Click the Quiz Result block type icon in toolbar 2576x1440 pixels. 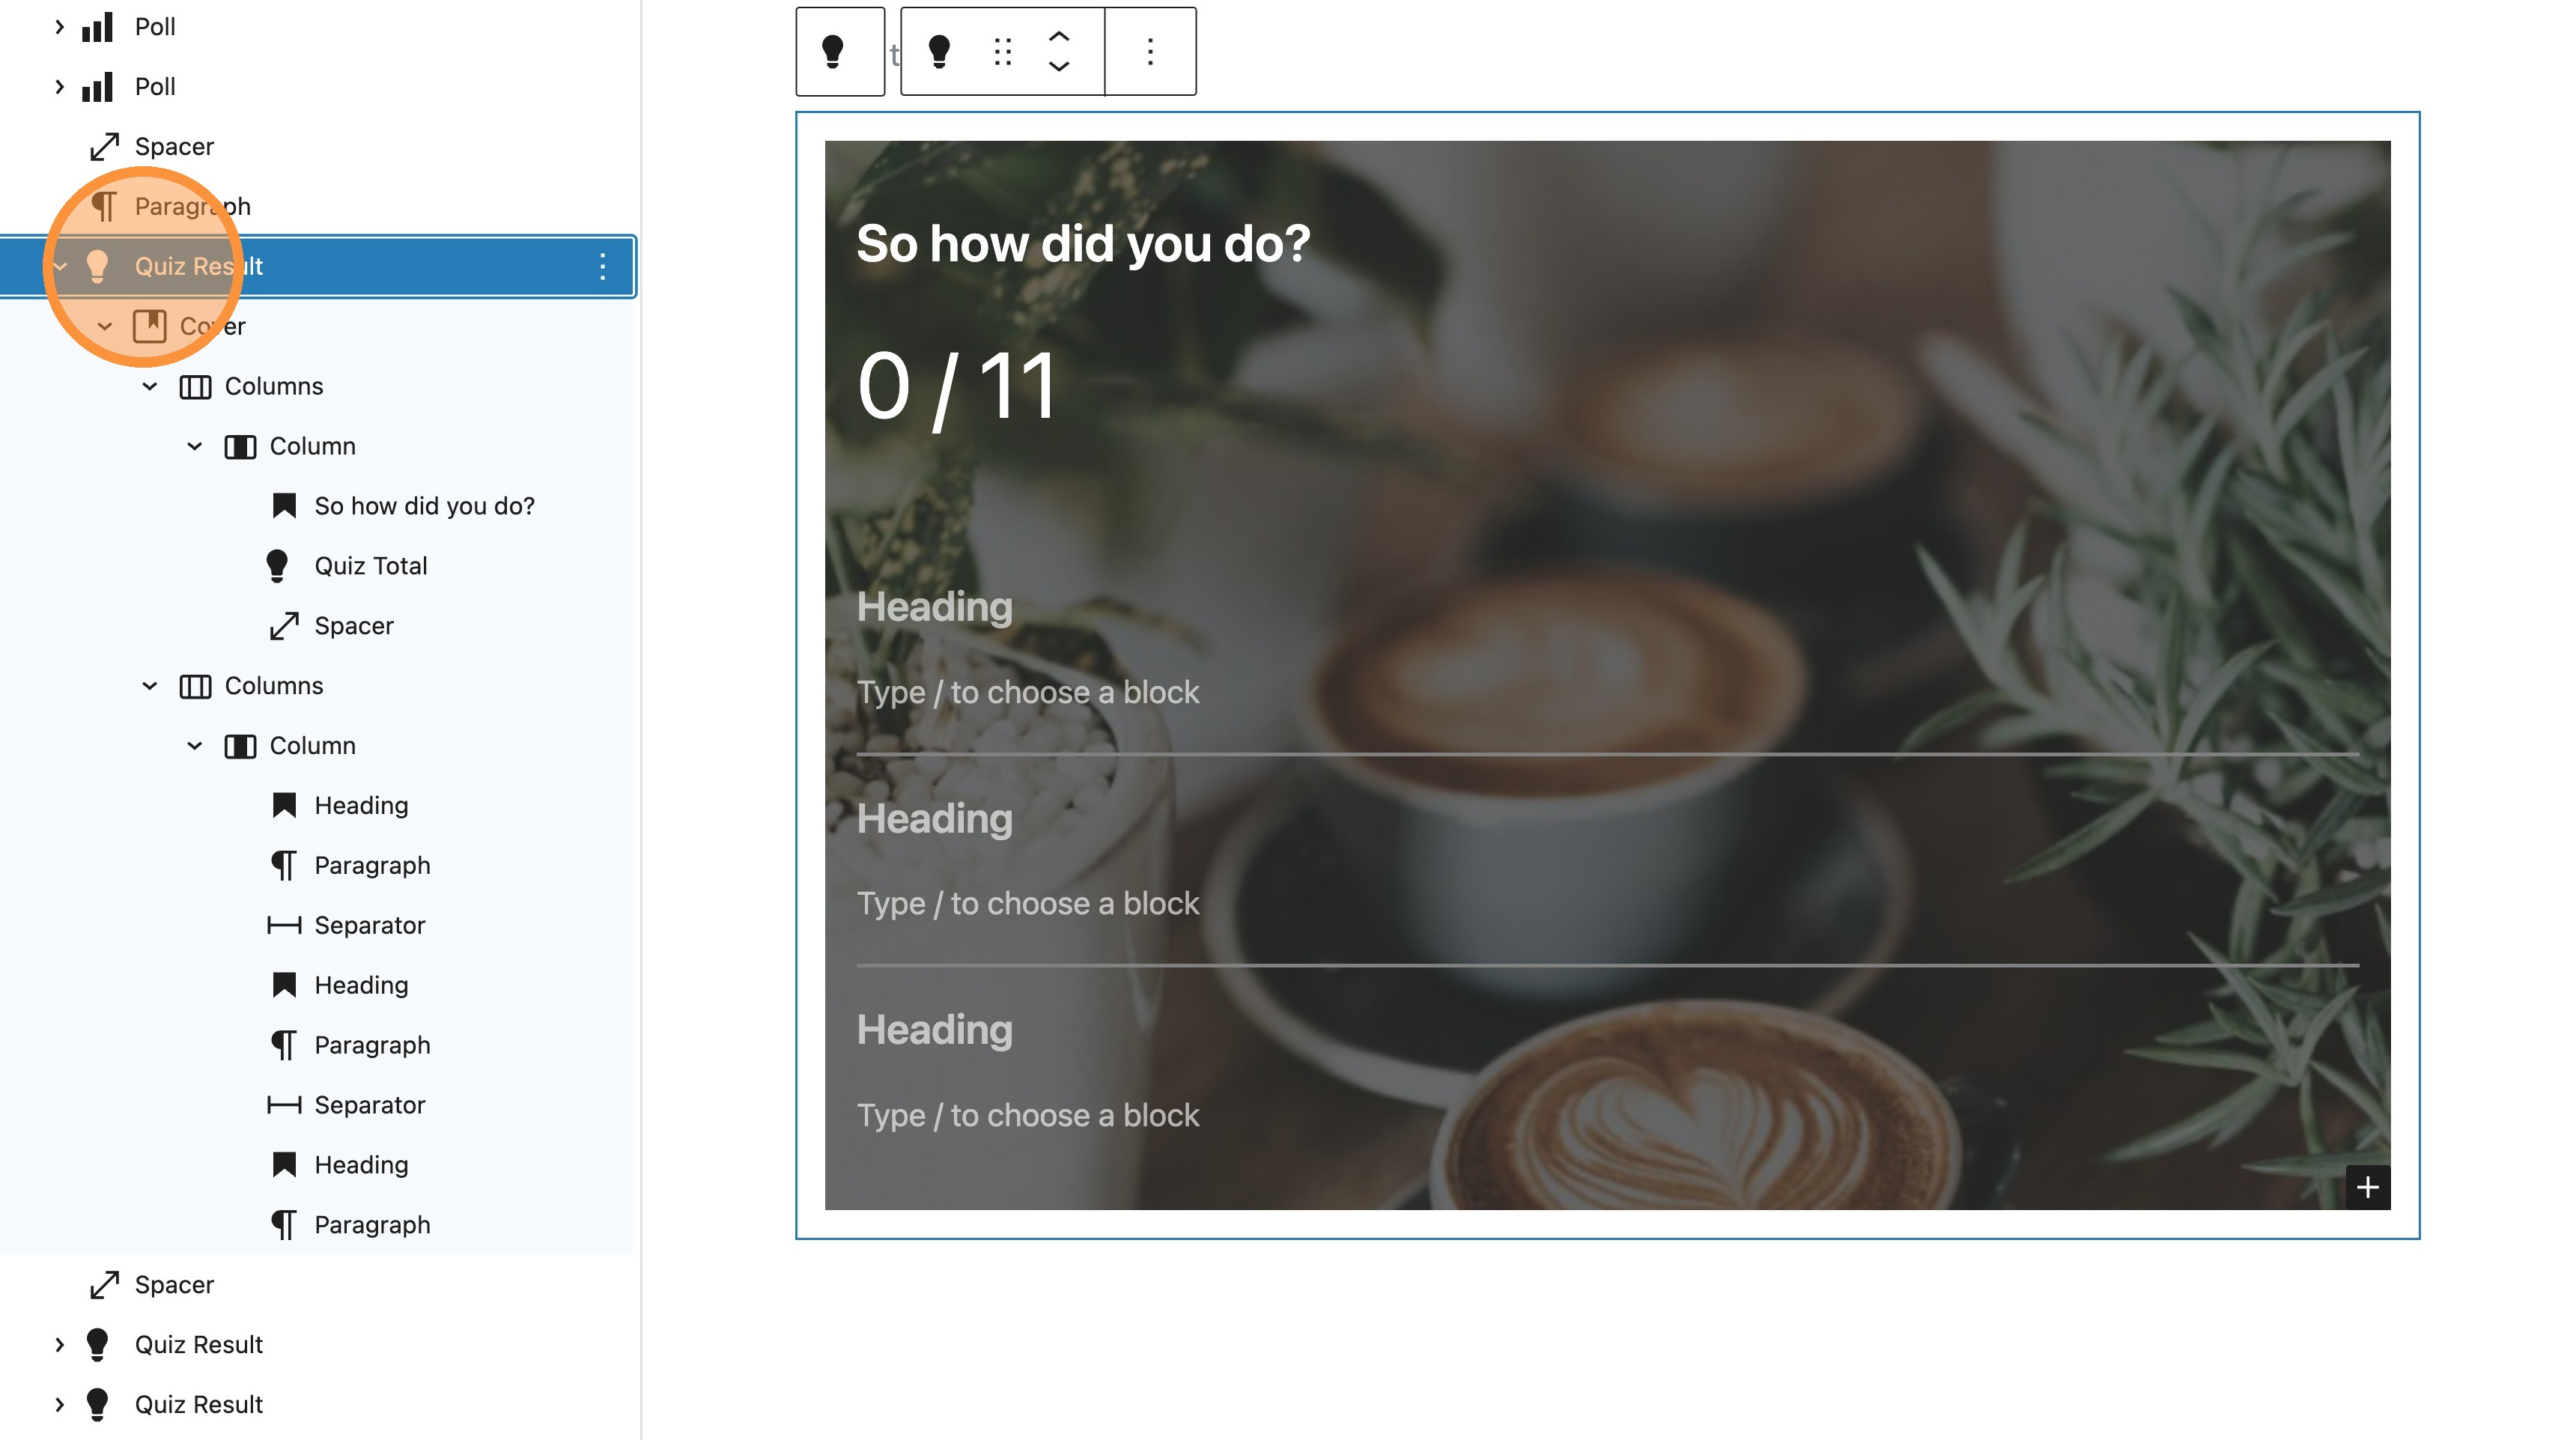click(939, 51)
